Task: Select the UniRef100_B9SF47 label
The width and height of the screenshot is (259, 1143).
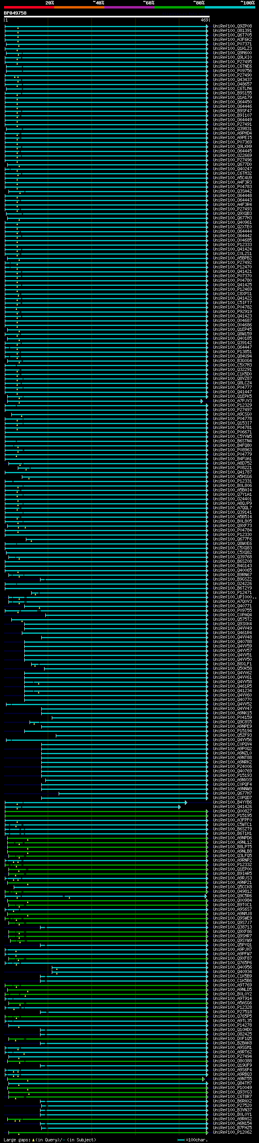Action: [232, 111]
